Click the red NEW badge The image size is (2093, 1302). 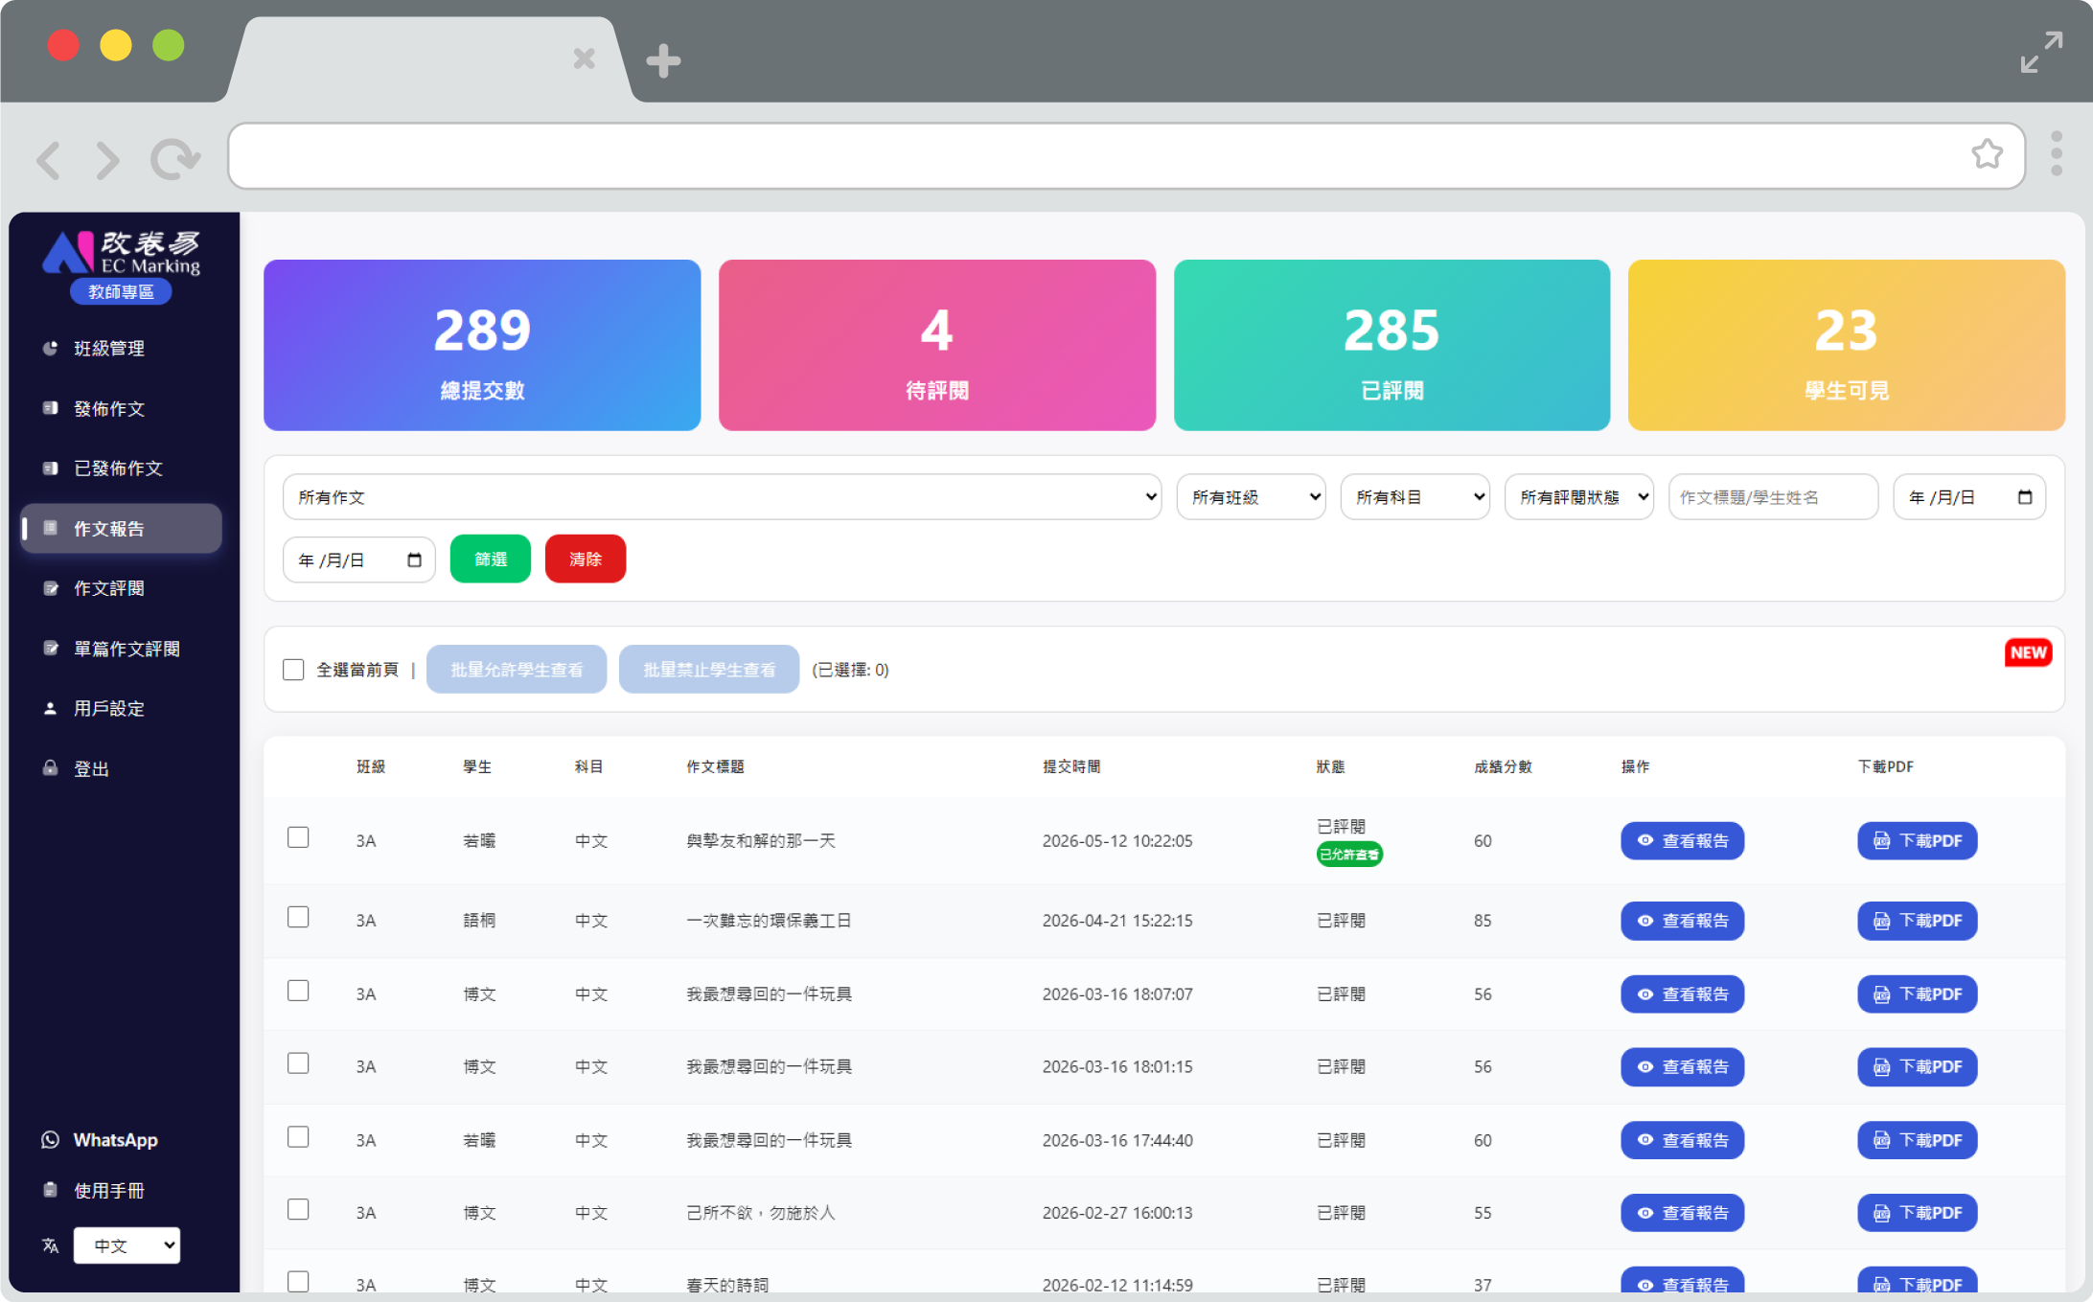point(2028,652)
